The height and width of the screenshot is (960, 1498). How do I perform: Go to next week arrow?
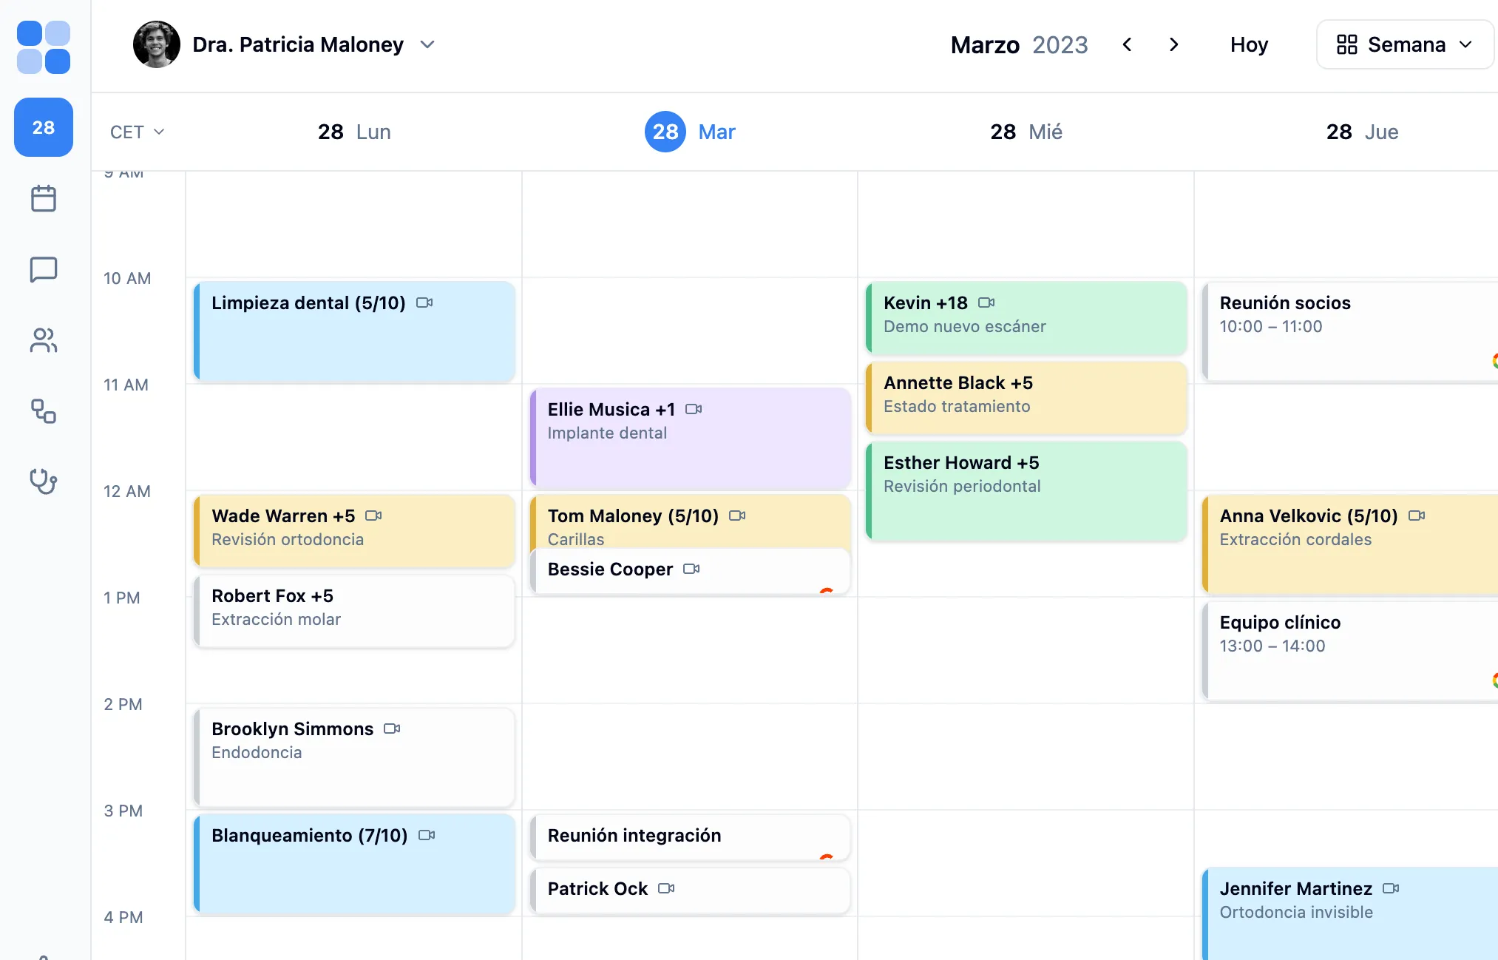point(1173,44)
